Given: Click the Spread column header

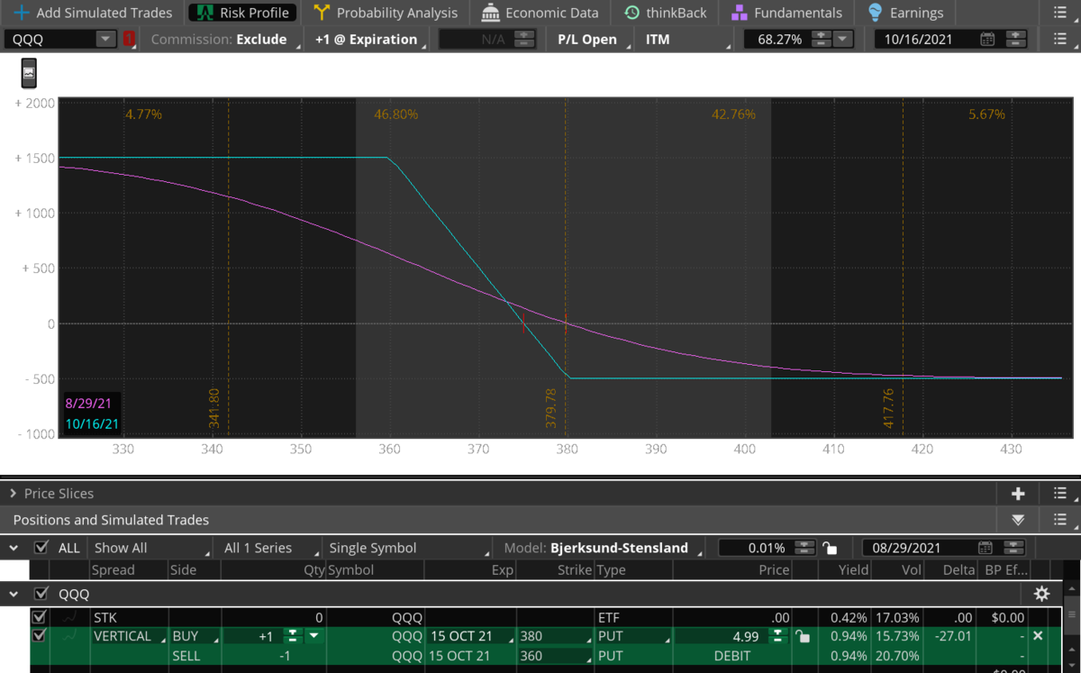Looking at the screenshot, I should pos(113,569).
